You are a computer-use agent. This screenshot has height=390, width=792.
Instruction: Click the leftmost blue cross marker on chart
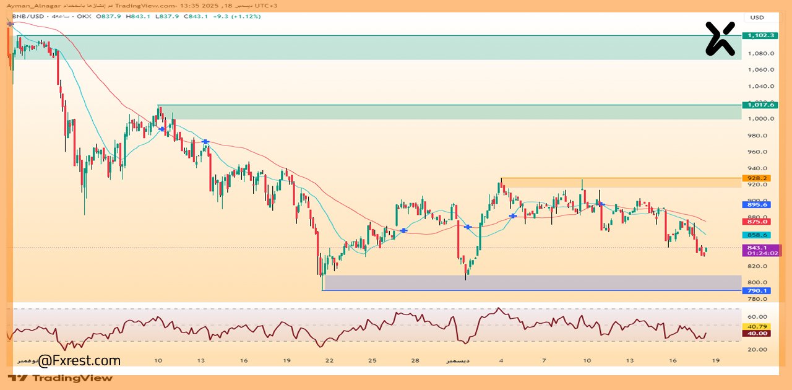tap(162, 129)
